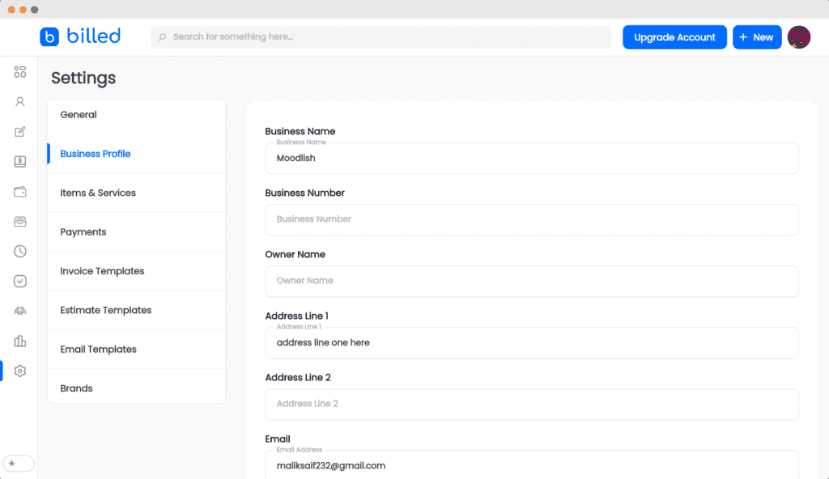This screenshot has height=479, width=829.
Task: Switch to the General settings tab
Action: [79, 114]
